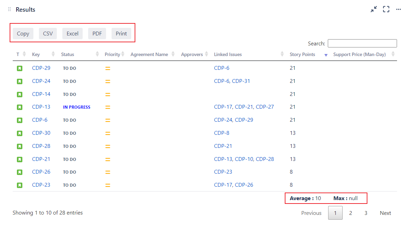Export results as CSV

click(x=48, y=33)
